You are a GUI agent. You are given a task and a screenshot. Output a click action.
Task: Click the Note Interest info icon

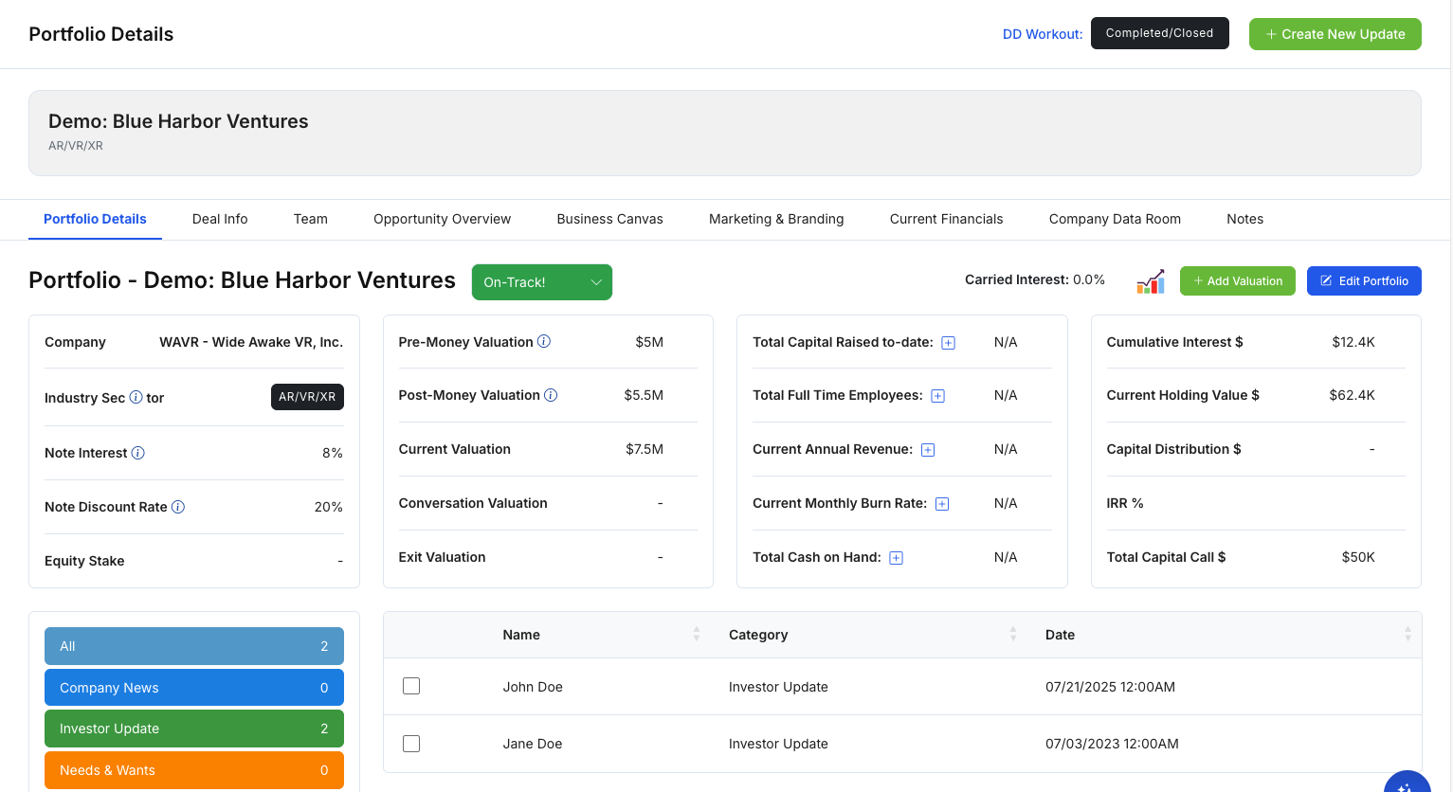tap(137, 453)
